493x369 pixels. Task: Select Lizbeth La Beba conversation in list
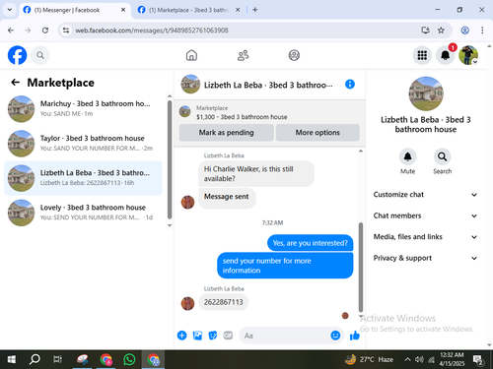point(83,178)
